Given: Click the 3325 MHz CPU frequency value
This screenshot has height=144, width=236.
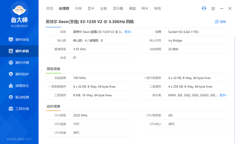Looking at the screenshot, I should [x=80, y=115].
